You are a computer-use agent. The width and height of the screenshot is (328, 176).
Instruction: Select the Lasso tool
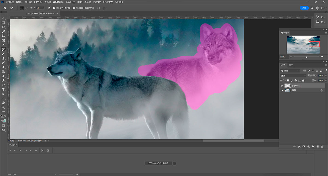pos(3,27)
